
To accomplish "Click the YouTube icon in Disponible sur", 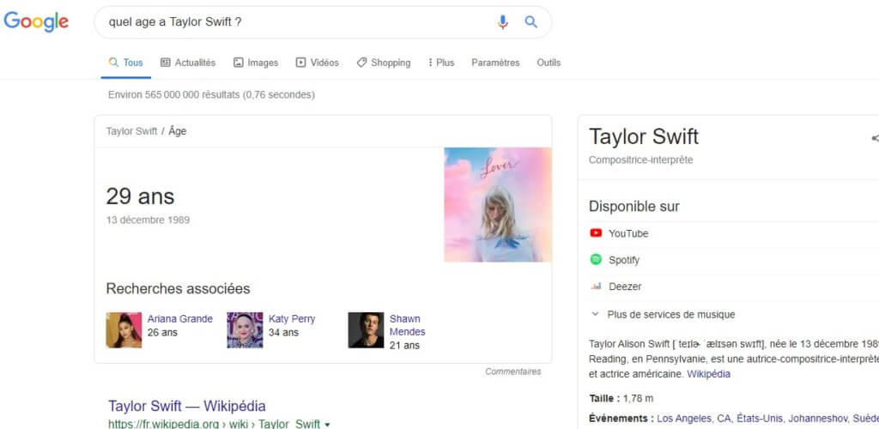I will (597, 233).
